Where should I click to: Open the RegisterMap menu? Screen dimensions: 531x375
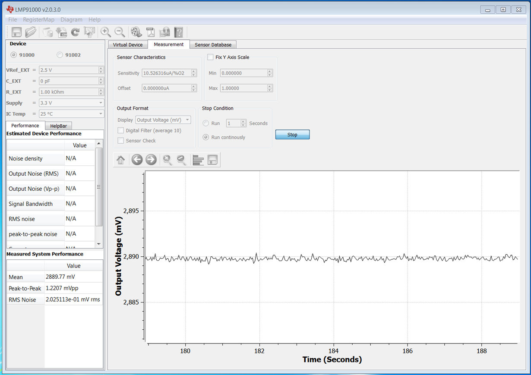click(x=38, y=19)
